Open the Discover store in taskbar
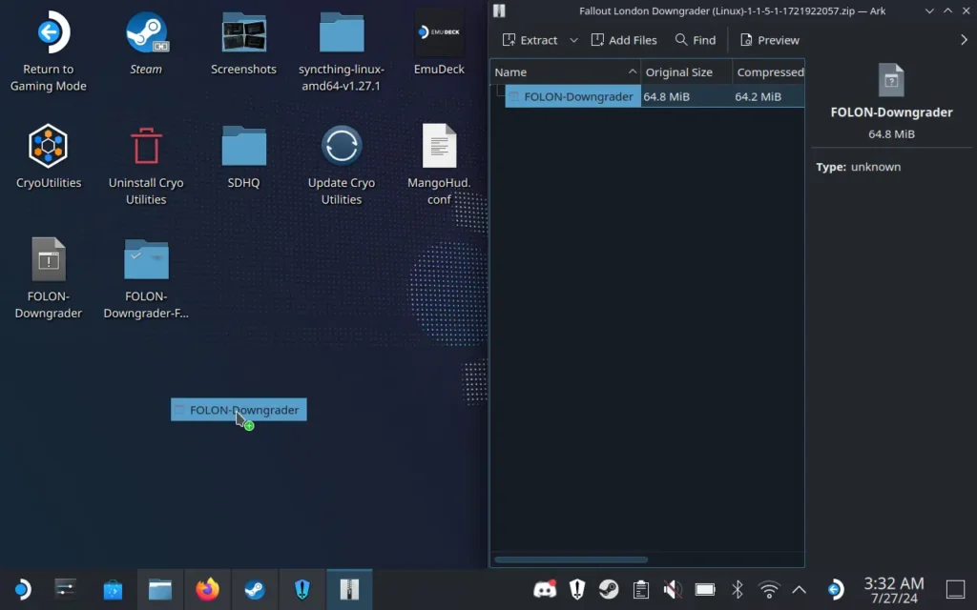This screenshot has width=977, height=610. coord(113,589)
